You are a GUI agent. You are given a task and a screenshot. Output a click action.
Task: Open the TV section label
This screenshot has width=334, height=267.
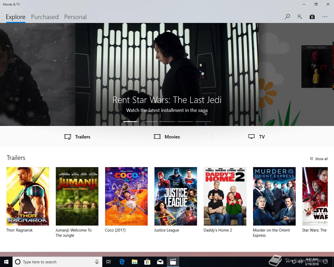[262, 137]
